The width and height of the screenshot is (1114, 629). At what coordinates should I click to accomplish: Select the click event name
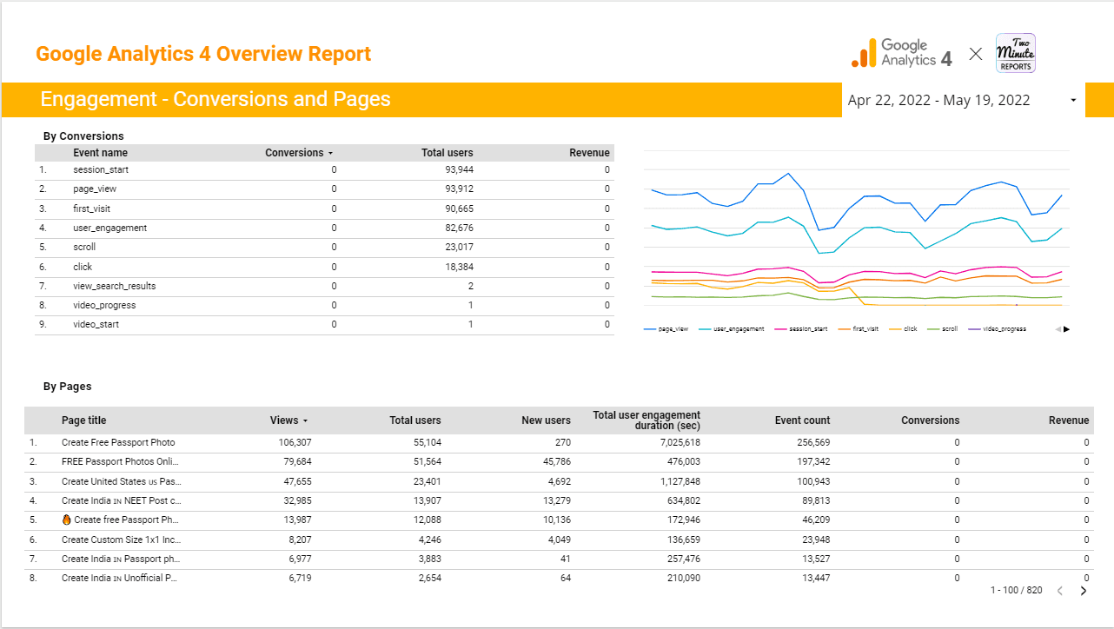[x=83, y=267]
